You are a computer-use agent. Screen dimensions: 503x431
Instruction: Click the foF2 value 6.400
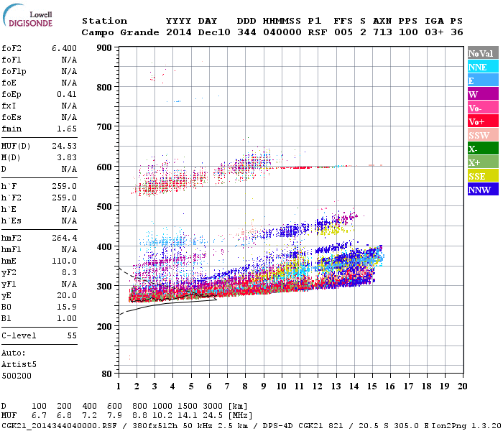[x=64, y=48]
